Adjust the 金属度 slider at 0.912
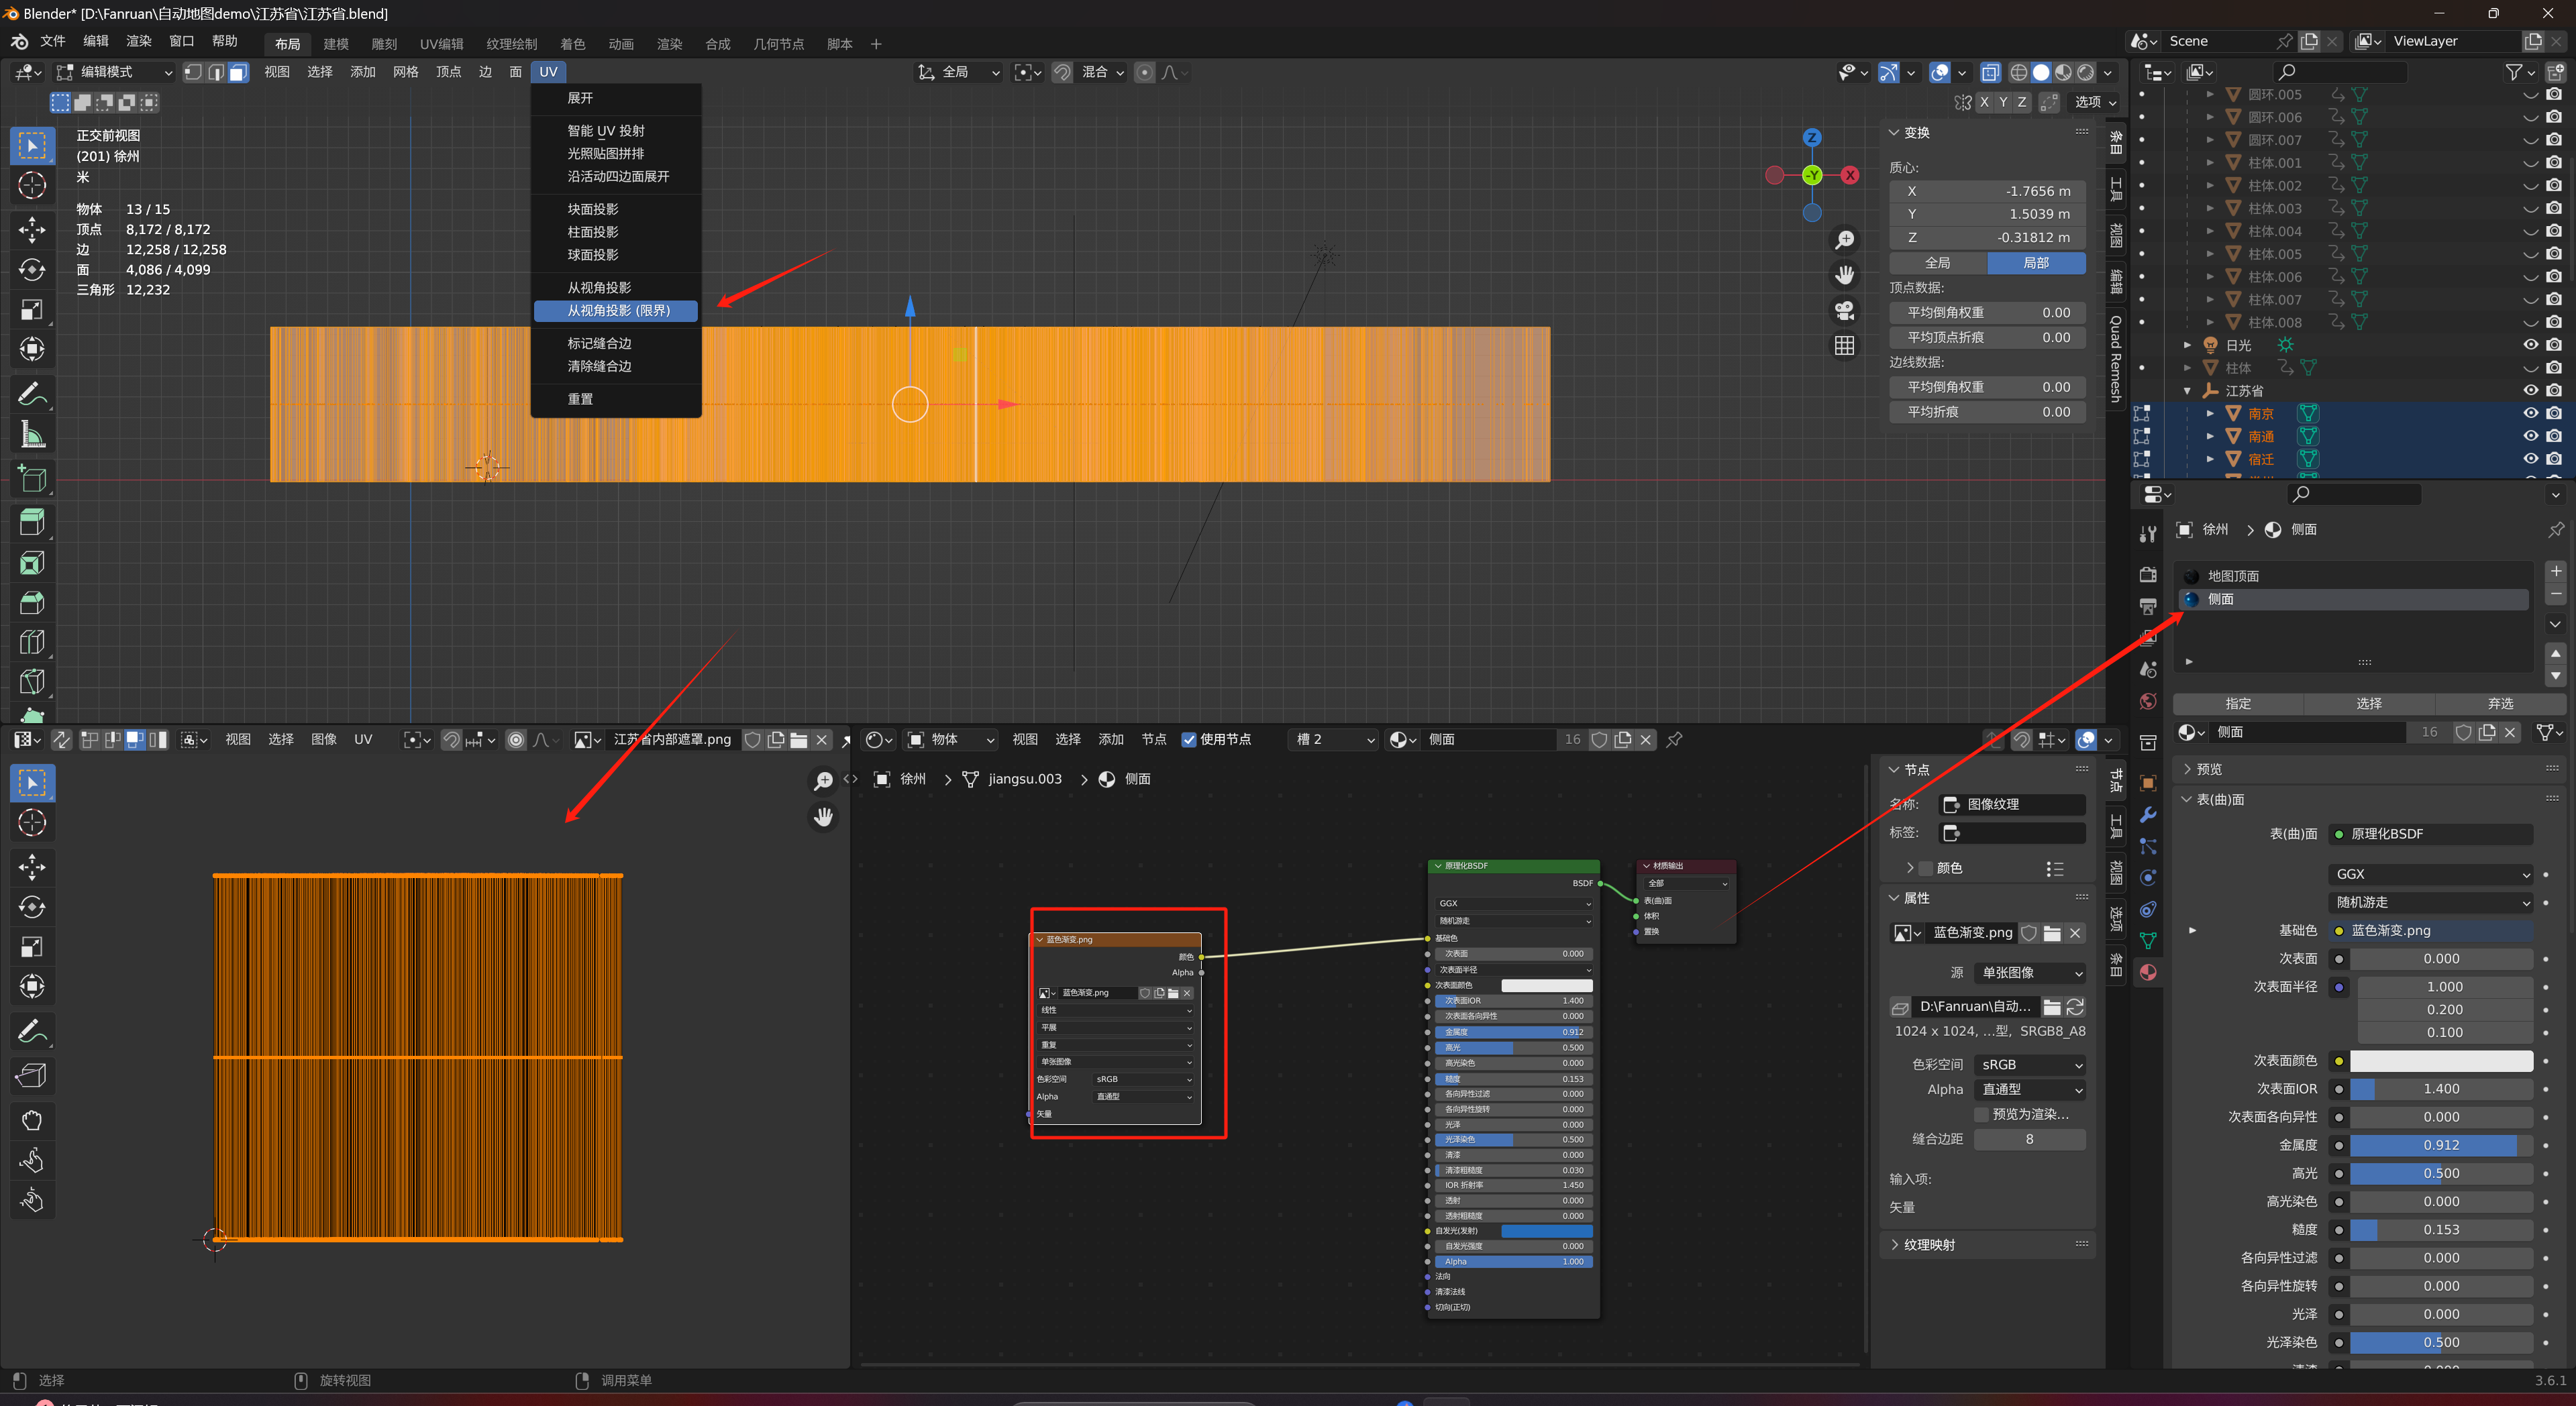2576x1406 pixels. pos(2441,1145)
